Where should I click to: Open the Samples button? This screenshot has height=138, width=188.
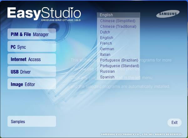tap(32, 121)
